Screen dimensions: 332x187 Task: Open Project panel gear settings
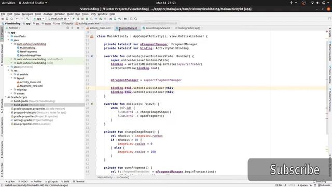point(78,28)
